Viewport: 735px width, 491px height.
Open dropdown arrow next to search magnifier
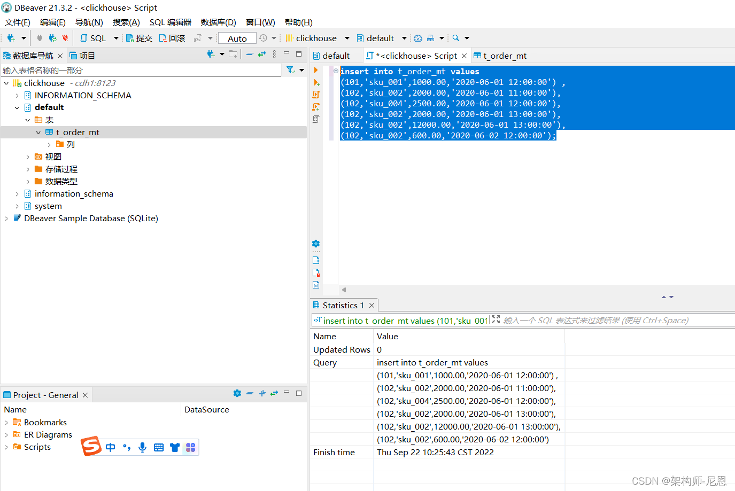pos(467,38)
